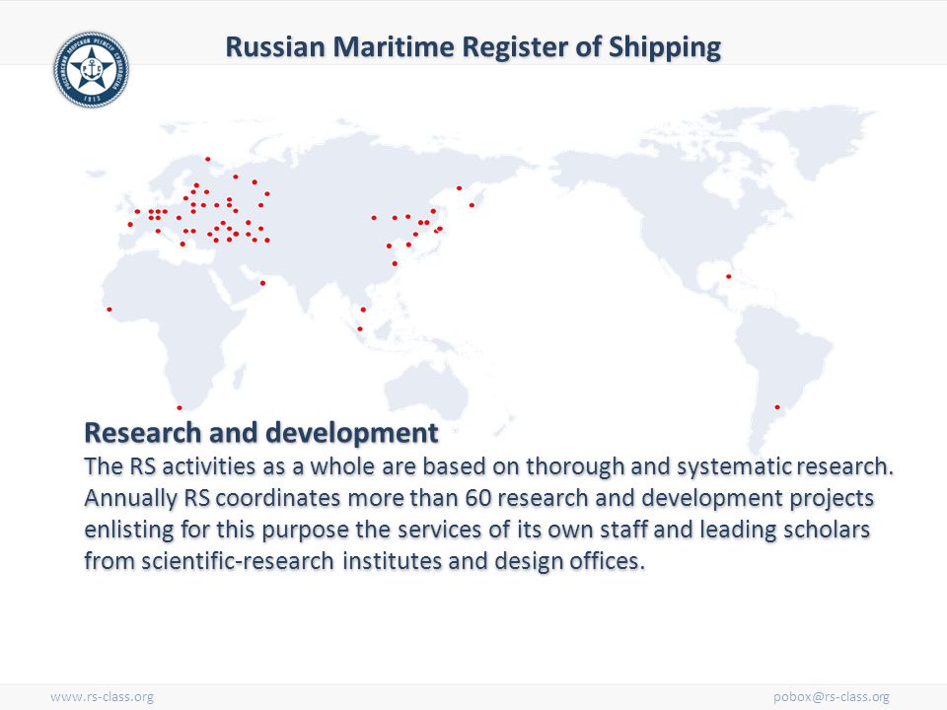Click the line starting 'enlisting for this purpose'

(477, 530)
